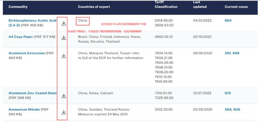Download Ammonium Nitrate document via icon
Viewport: 260px width, 122px height.
[x=64, y=112]
